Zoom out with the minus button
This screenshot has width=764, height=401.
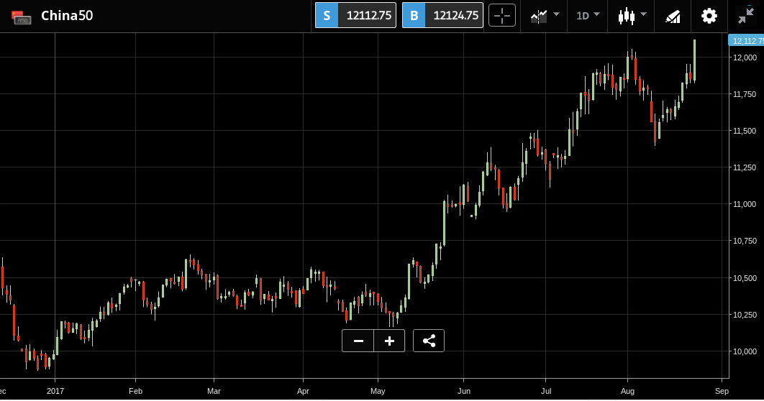pos(358,341)
